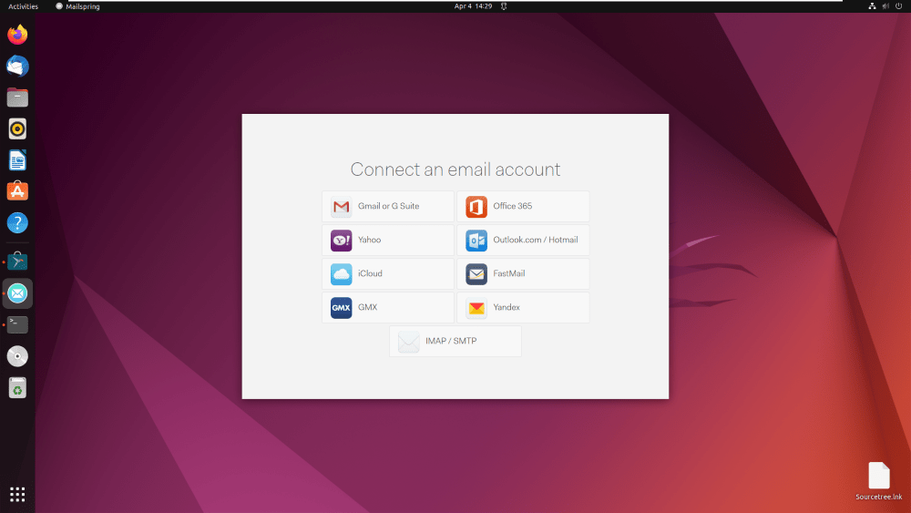
Task: Launch Thunderbird mail from the dock
Action: [17, 66]
